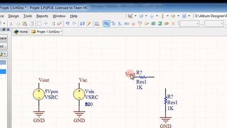Image resolution: width=227 pixels, height=128 pixels.
Task: Open the Help menu
Action: tap(74, 16)
